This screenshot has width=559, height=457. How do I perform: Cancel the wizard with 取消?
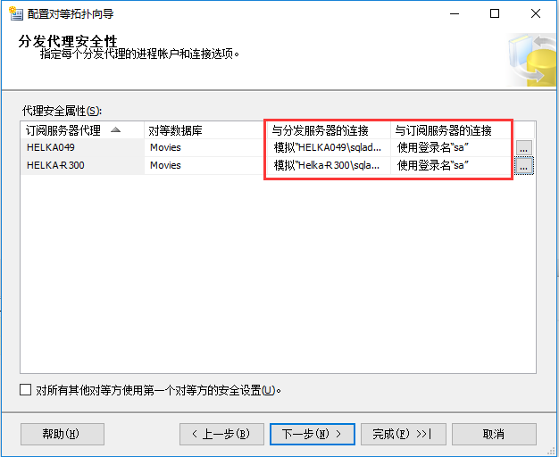coord(494,434)
